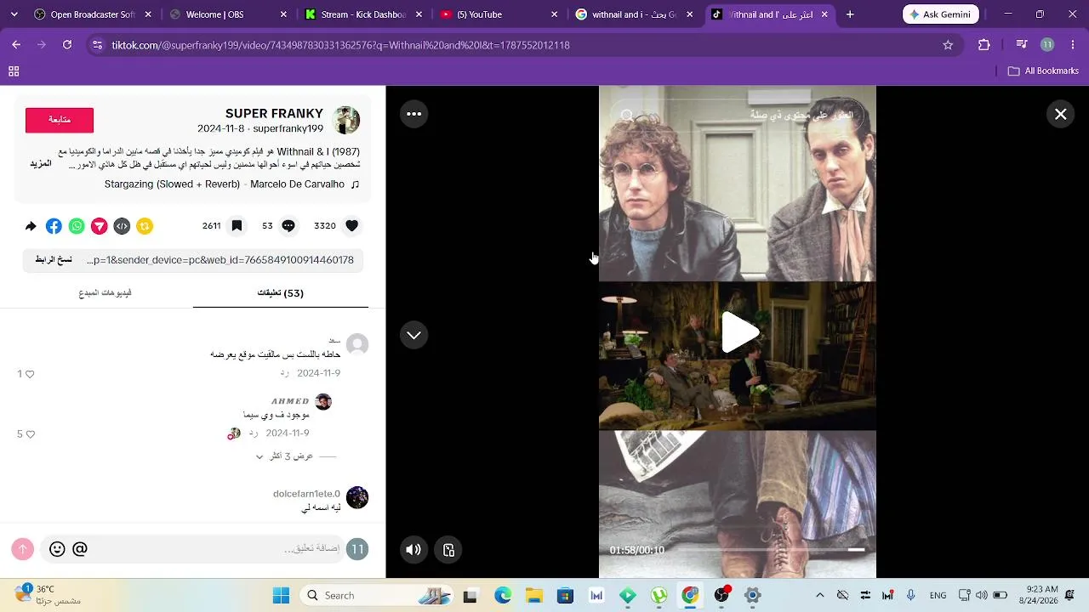
Task: Open a new browser tab
Action: (x=849, y=14)
